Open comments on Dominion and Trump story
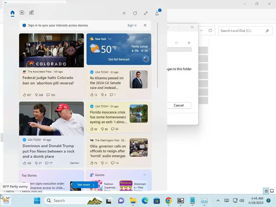276x207 pixels. (x=49, y=163)
